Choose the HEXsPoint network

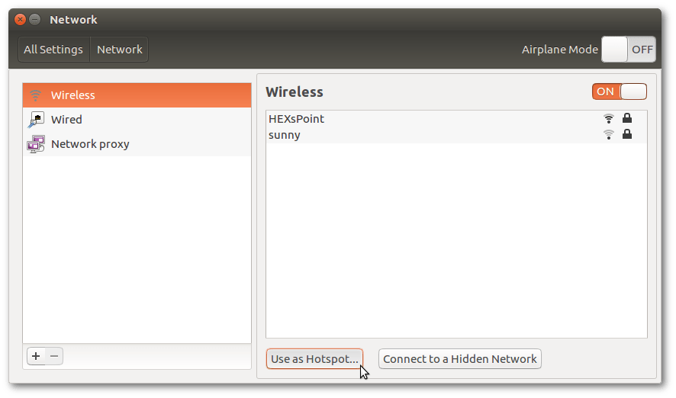pyautogui.click(x=456, y=118)
